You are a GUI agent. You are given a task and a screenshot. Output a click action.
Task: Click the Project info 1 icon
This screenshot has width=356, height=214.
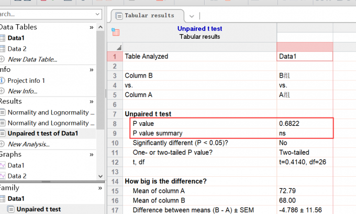(x=2, y=80)
